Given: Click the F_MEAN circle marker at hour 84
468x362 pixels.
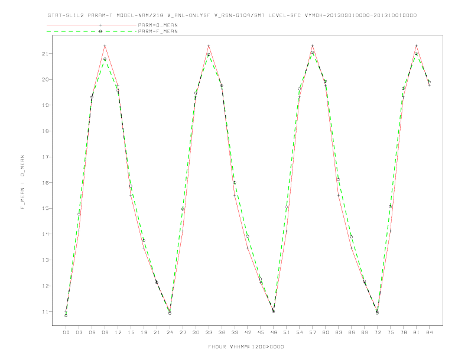Looking at the screenshot, I should (x=429, y=82).
